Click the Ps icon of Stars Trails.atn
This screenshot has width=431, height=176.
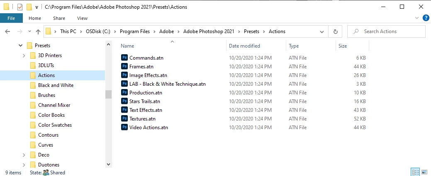124,101
